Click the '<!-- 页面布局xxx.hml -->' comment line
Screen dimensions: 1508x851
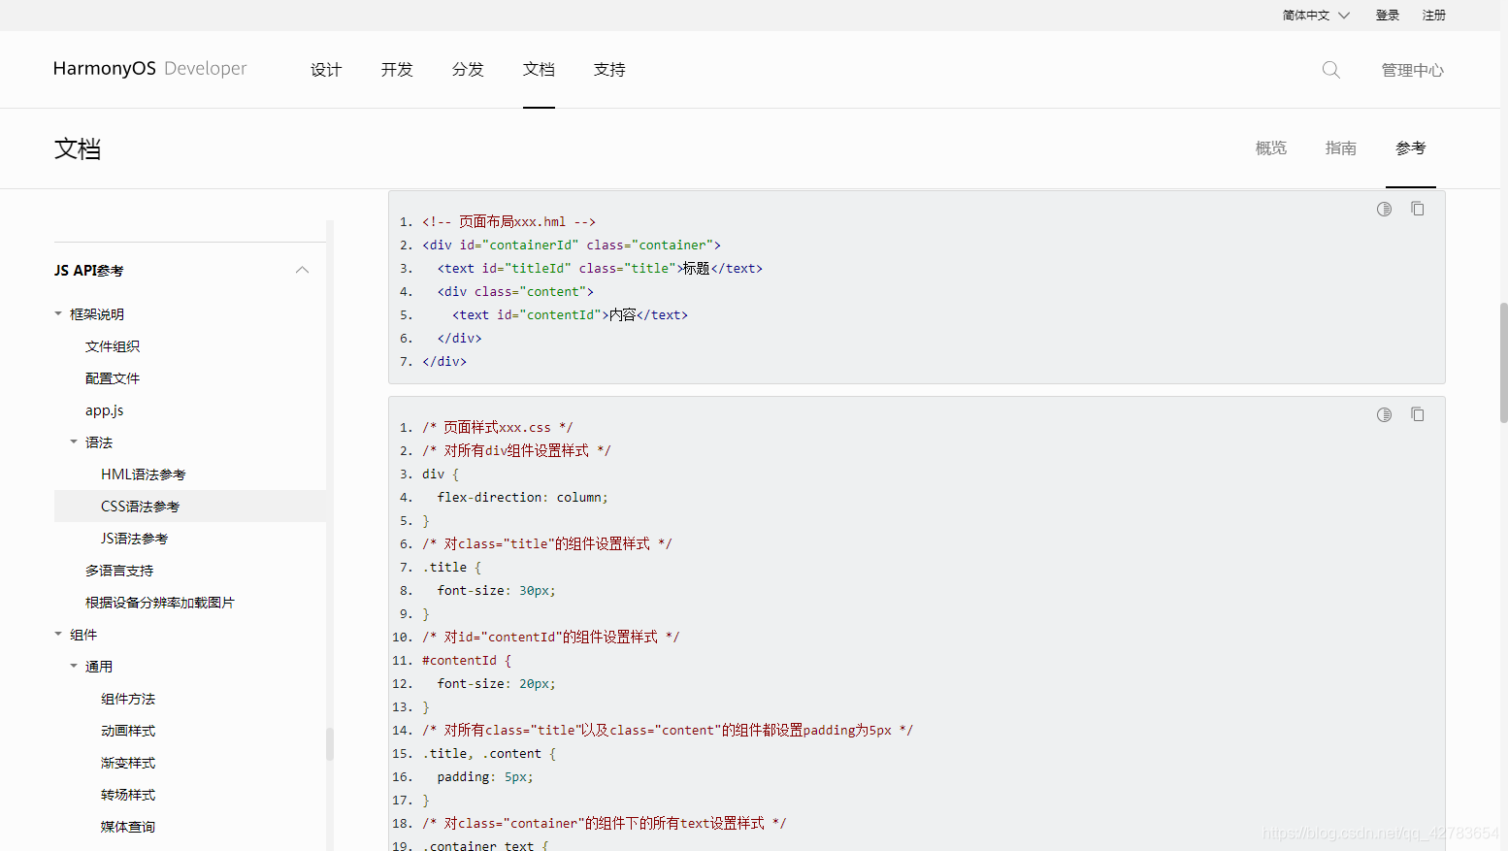[508, 221]
